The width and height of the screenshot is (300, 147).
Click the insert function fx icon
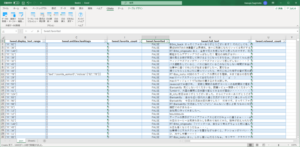coord(38,31)
